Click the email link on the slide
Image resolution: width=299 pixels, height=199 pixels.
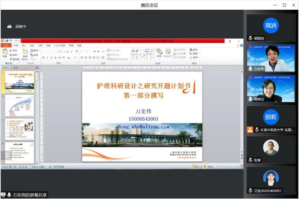(143, 127)
